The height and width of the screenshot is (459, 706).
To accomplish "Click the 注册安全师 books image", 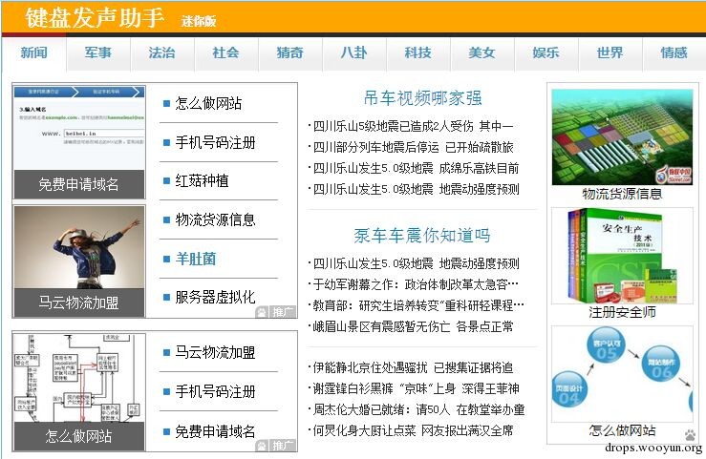I will pyautogui.click(x=622, y=256).
